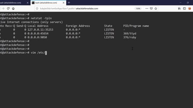Click the 'PID/Program name' column header
The width and height of the screenshot is (193, 108).
[136, 26]
